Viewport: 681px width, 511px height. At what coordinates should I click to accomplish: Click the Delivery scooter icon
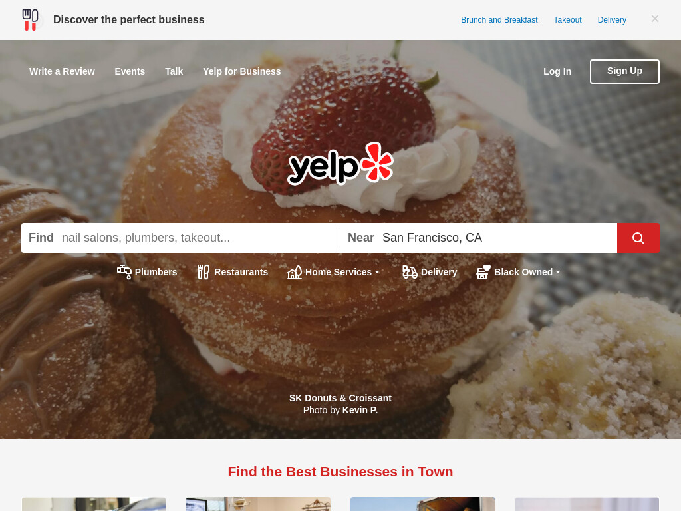click(x=410, y=272)
